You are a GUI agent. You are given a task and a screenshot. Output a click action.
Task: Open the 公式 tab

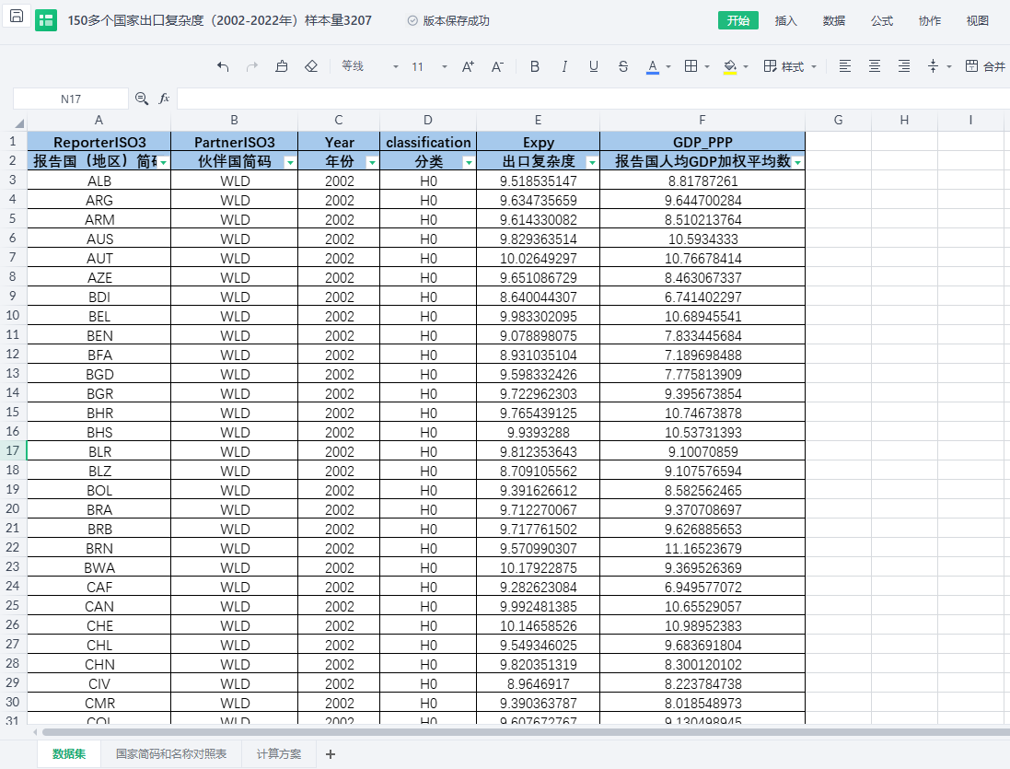point(882,20)
